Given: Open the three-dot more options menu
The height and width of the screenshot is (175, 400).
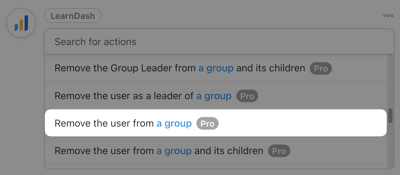Looking at the screenshot, I should click(x=388, y=16).
